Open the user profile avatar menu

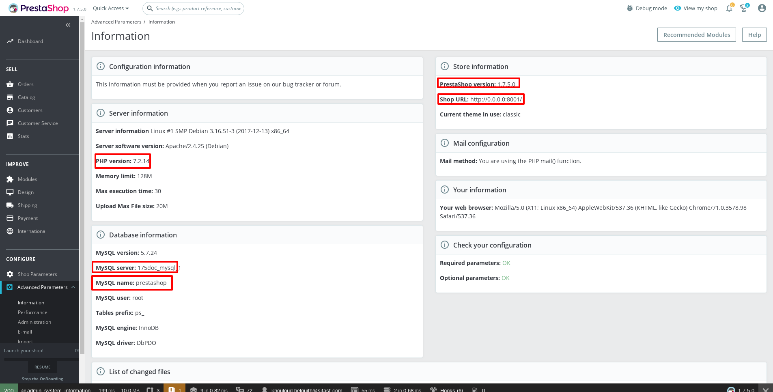(762, 8)
